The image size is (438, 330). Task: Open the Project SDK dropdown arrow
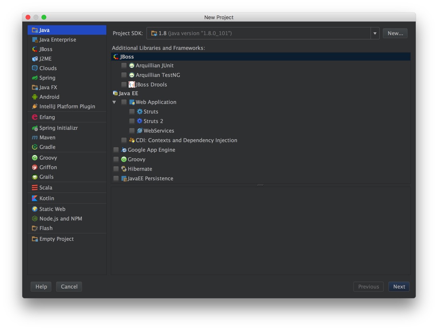pos(375,33)
